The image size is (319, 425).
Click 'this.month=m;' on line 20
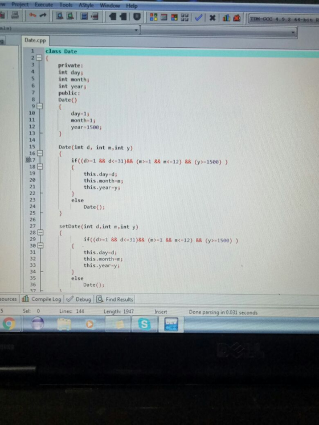tap(104, 180)
